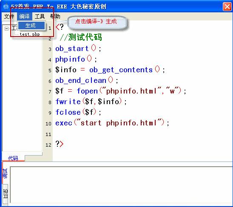Viewport: 233px width, 207px height.
Task: Open the 编译 menu
Action: click(x=25, y=16)
